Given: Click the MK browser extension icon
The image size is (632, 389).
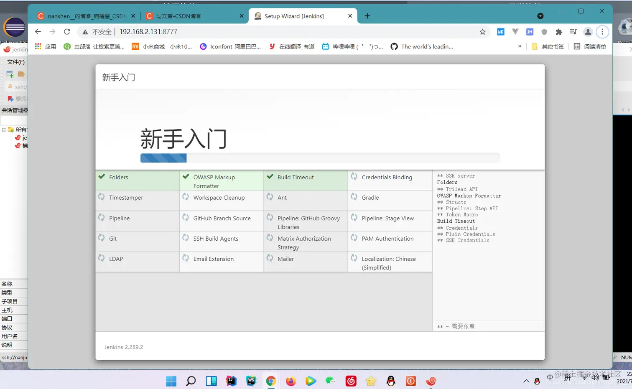Looking at the screenshot, I should (x=500, y=32).
